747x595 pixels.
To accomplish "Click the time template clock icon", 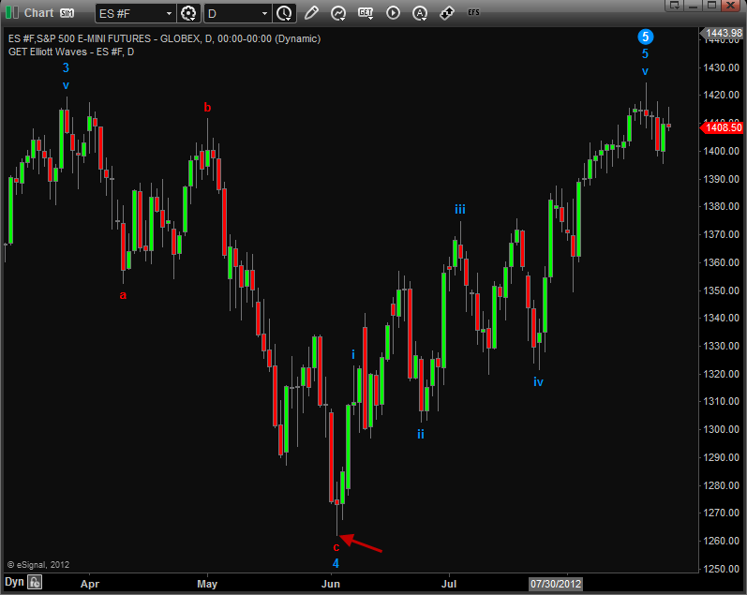I will [x=284, y=13].
